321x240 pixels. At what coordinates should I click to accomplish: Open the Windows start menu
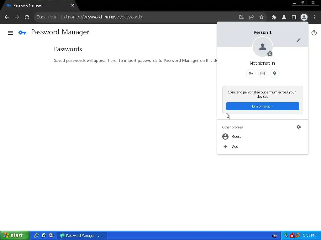tap(14, 236)
